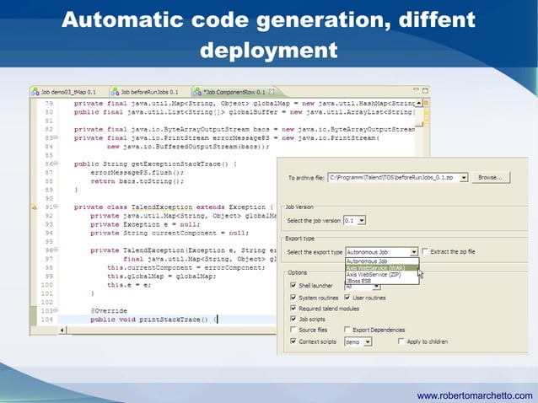Check the Export Dependencies box
538x403 pixels.
pos(347,330)
